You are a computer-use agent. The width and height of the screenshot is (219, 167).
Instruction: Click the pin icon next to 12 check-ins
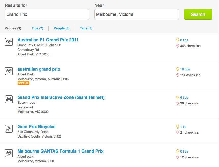178,157
